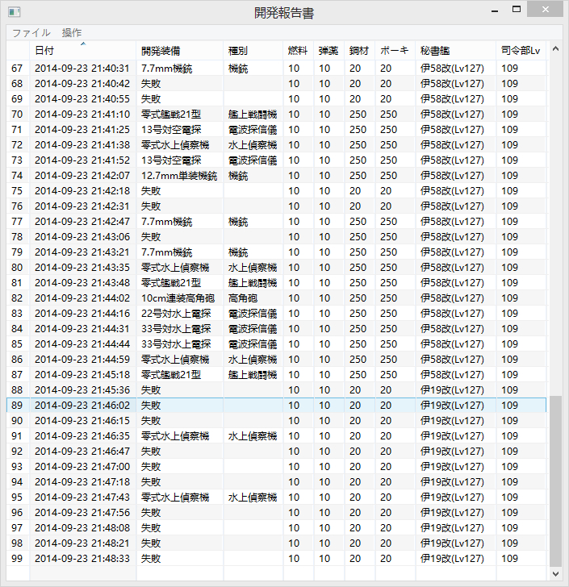This screenshot has height=587, width=569.
Task: Select 失敗 in row 68
Action: coord(151,84)
